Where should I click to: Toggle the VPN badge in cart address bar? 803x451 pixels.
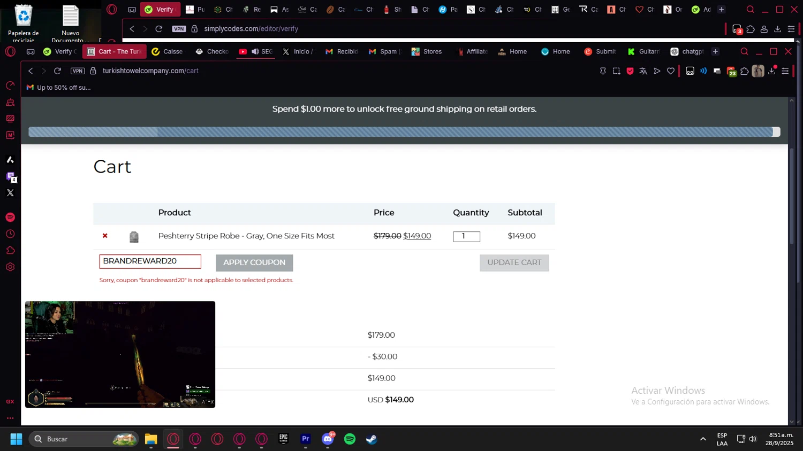click(78, 71)
